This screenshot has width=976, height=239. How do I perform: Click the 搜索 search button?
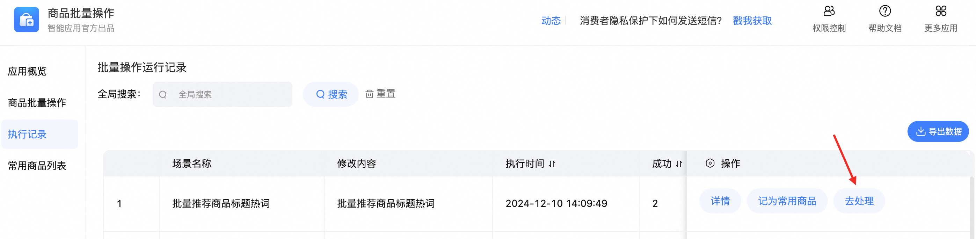click(x=331, y=94)
